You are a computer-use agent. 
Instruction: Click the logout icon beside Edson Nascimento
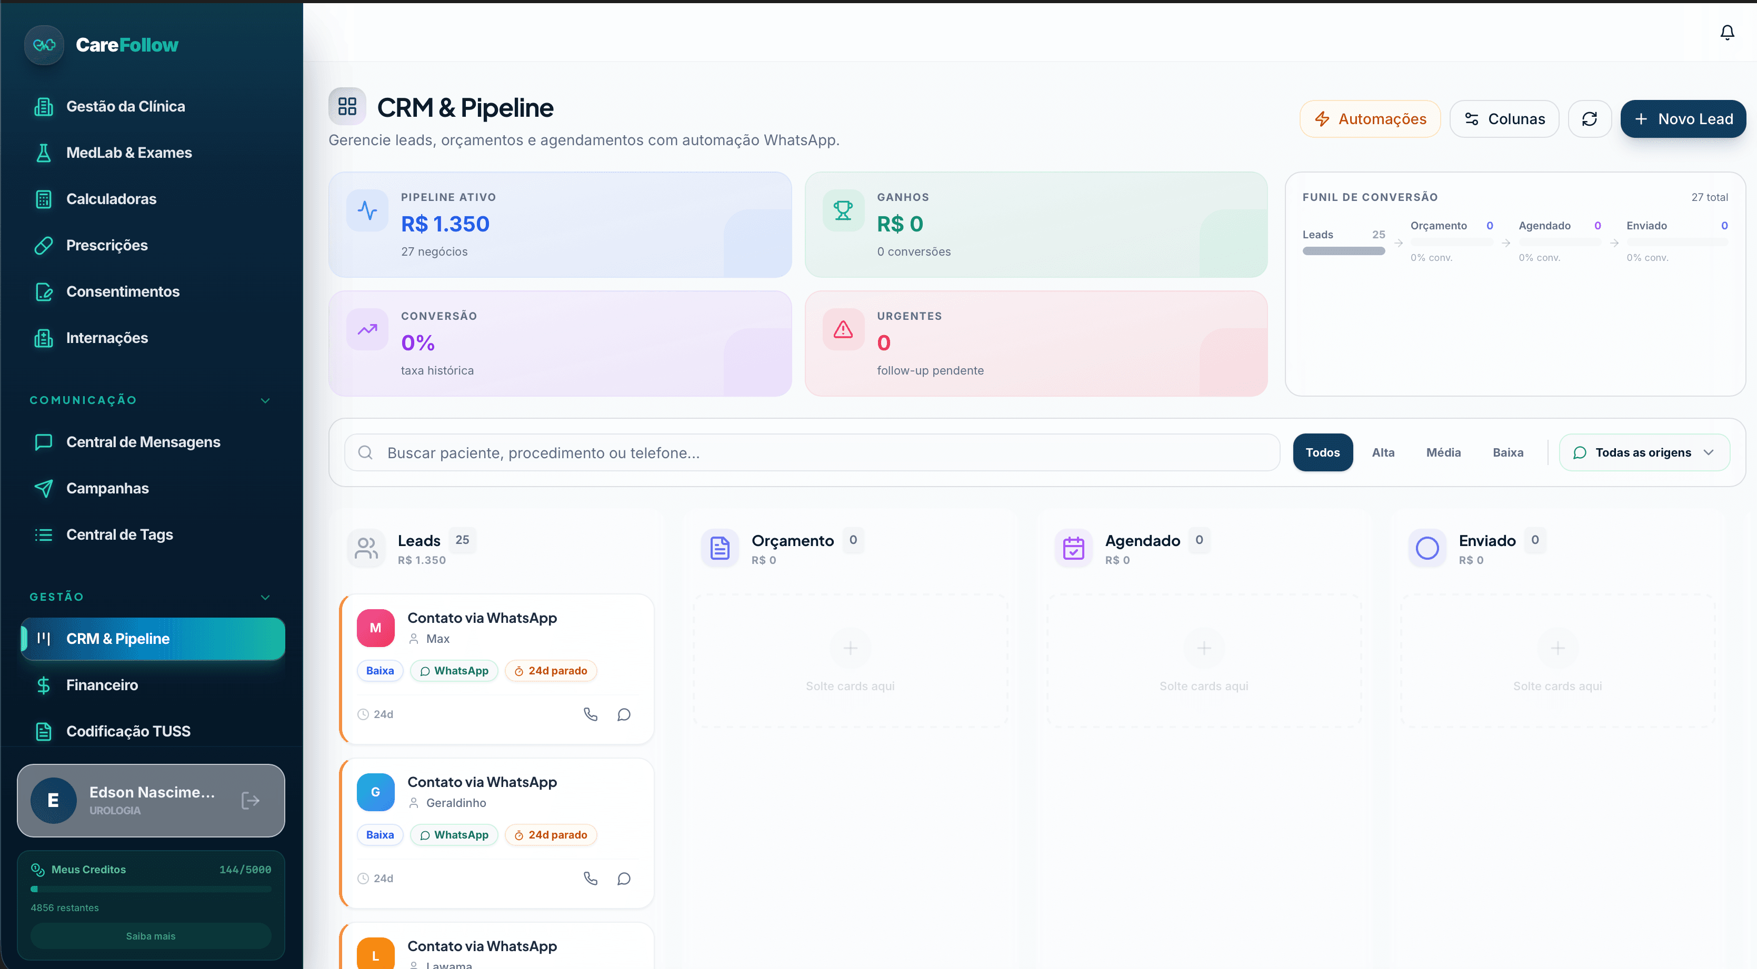[251, 800]
